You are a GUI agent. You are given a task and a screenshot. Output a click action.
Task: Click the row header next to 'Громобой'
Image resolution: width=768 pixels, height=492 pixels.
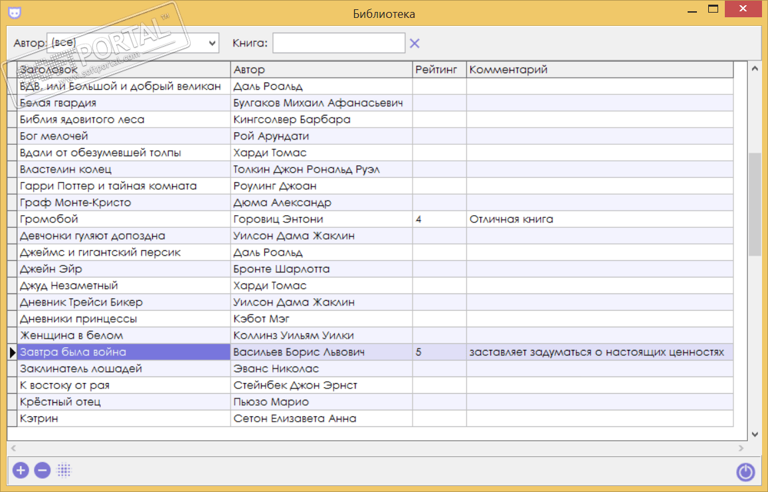(12, 219)
